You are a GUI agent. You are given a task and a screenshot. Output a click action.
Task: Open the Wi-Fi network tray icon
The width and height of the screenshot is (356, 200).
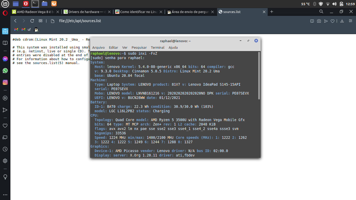coord(328,4)
